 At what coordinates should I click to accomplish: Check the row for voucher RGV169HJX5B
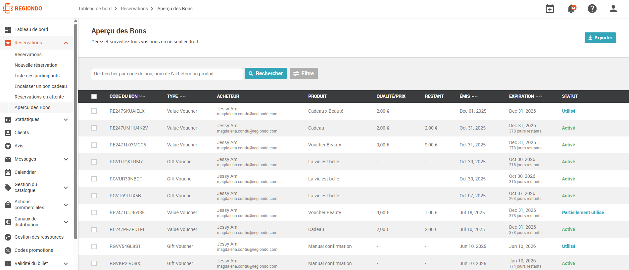pyautogui.click(x=94, y=196)
